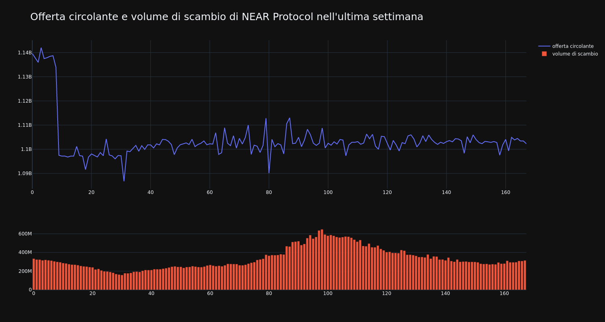Click the red square legend marker

point(544,54)
